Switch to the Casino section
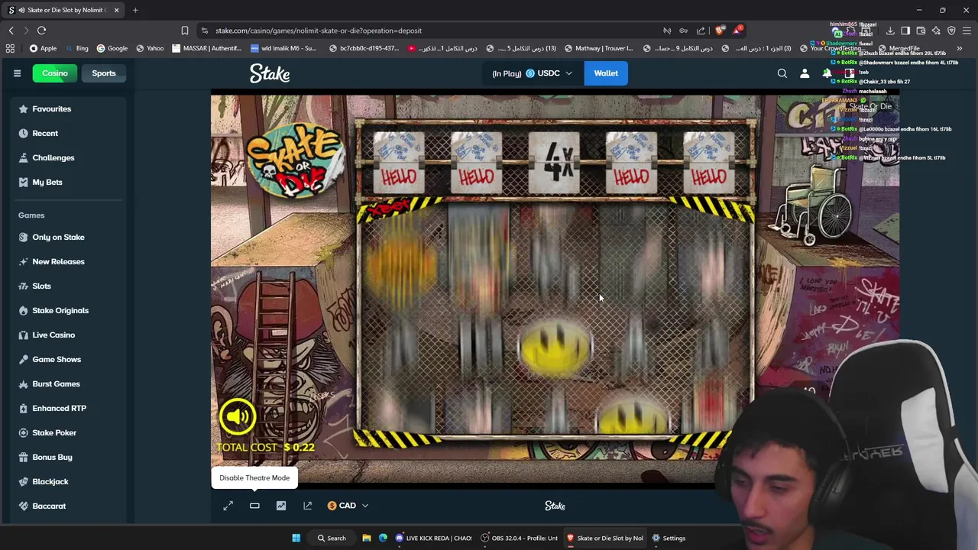 [55, 73]
